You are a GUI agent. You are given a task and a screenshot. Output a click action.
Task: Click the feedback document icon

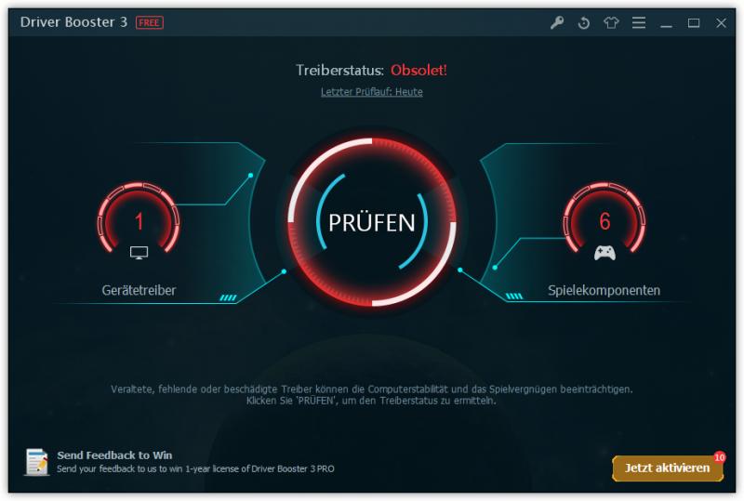(37, 462)
